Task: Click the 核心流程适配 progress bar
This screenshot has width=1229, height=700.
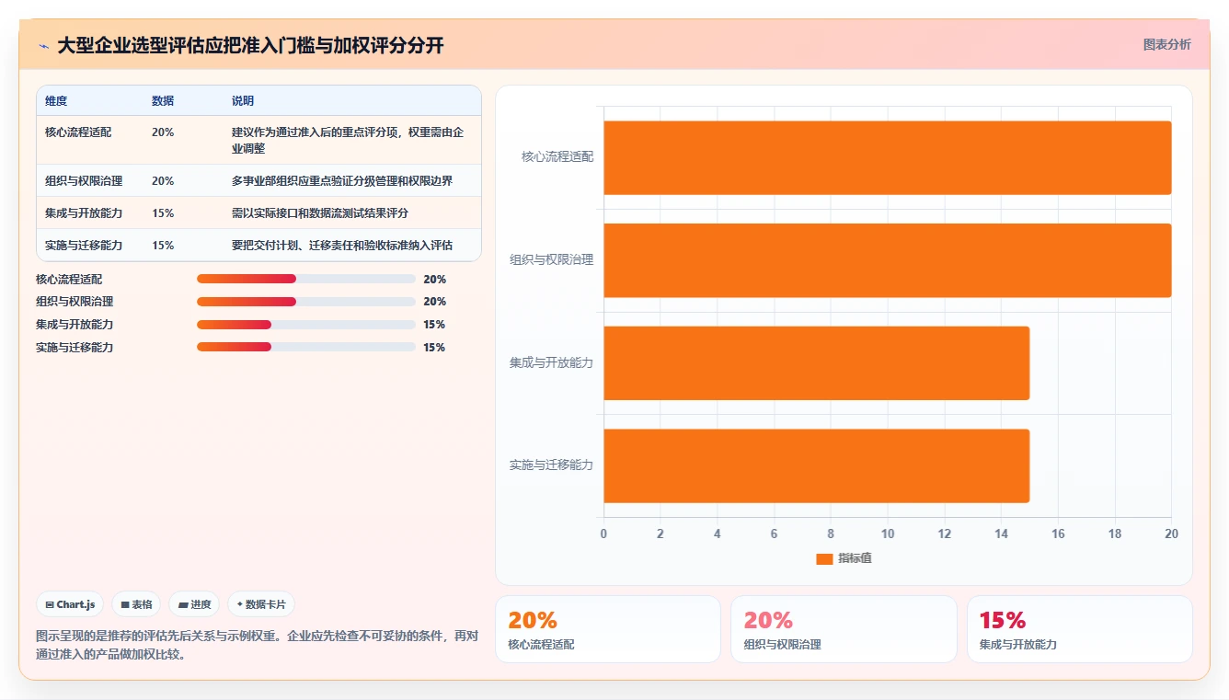Action: tap(306, 279)
